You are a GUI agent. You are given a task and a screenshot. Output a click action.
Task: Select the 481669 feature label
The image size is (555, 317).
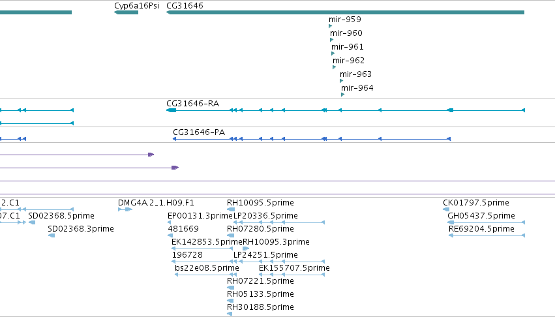[183, 229]
